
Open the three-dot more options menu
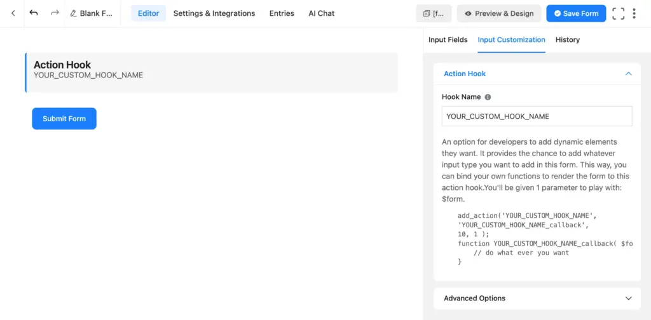point(634,13)
